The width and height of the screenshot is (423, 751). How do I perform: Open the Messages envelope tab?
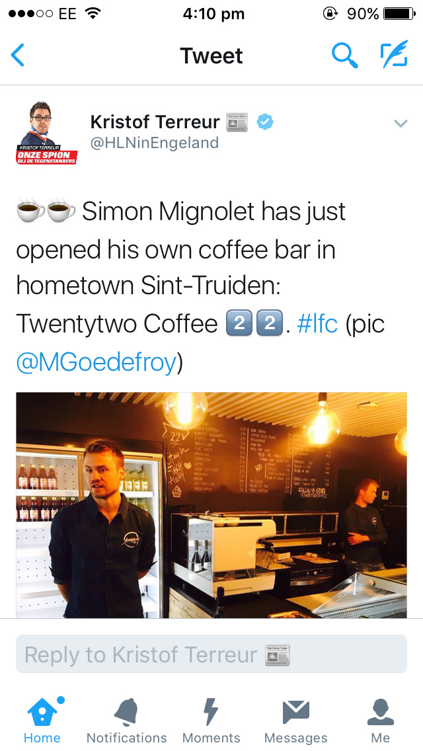tap(296, 720)
